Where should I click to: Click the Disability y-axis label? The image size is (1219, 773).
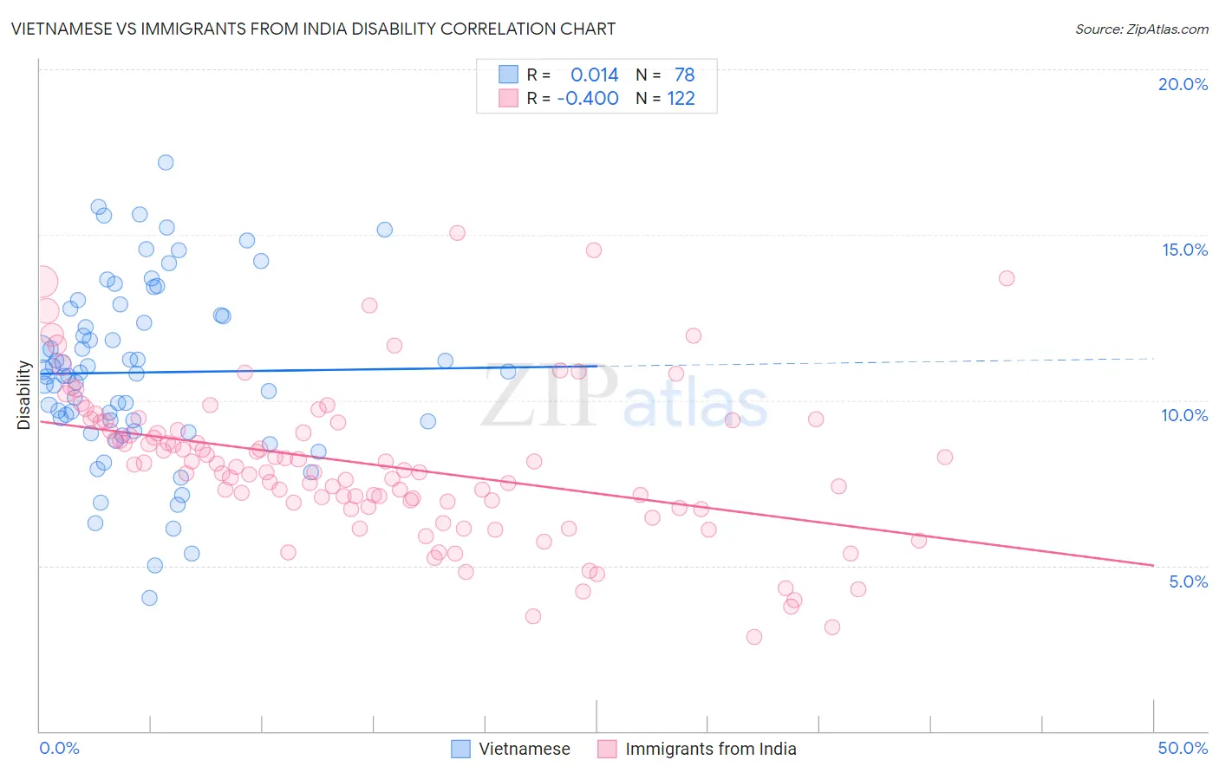23,395
